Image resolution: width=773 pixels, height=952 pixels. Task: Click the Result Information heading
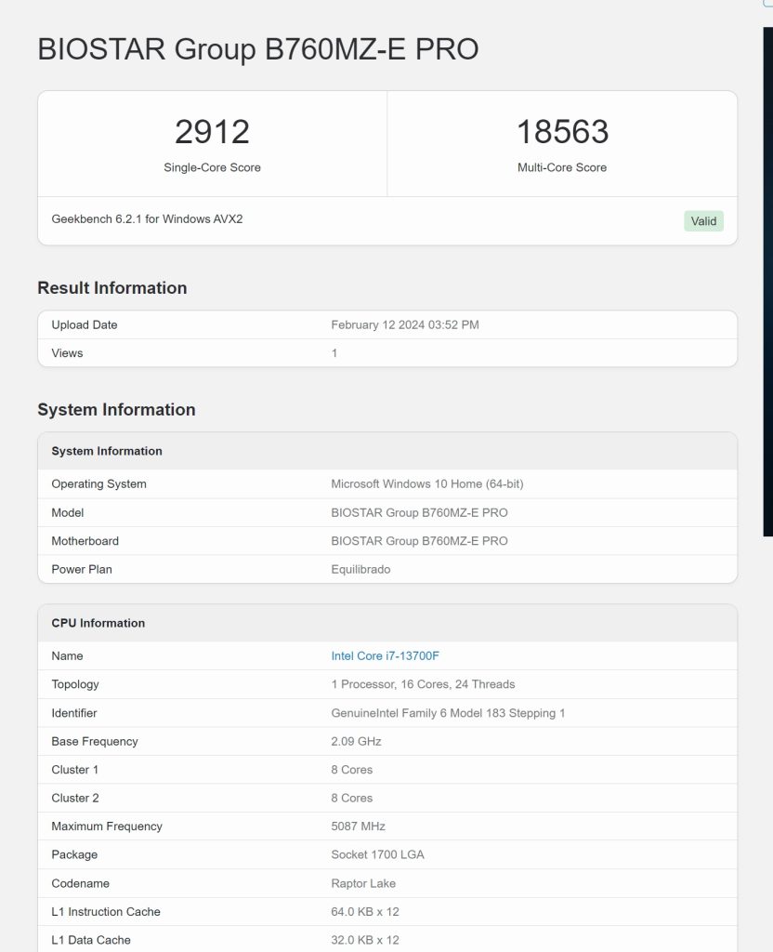click(x=112, y=288)
